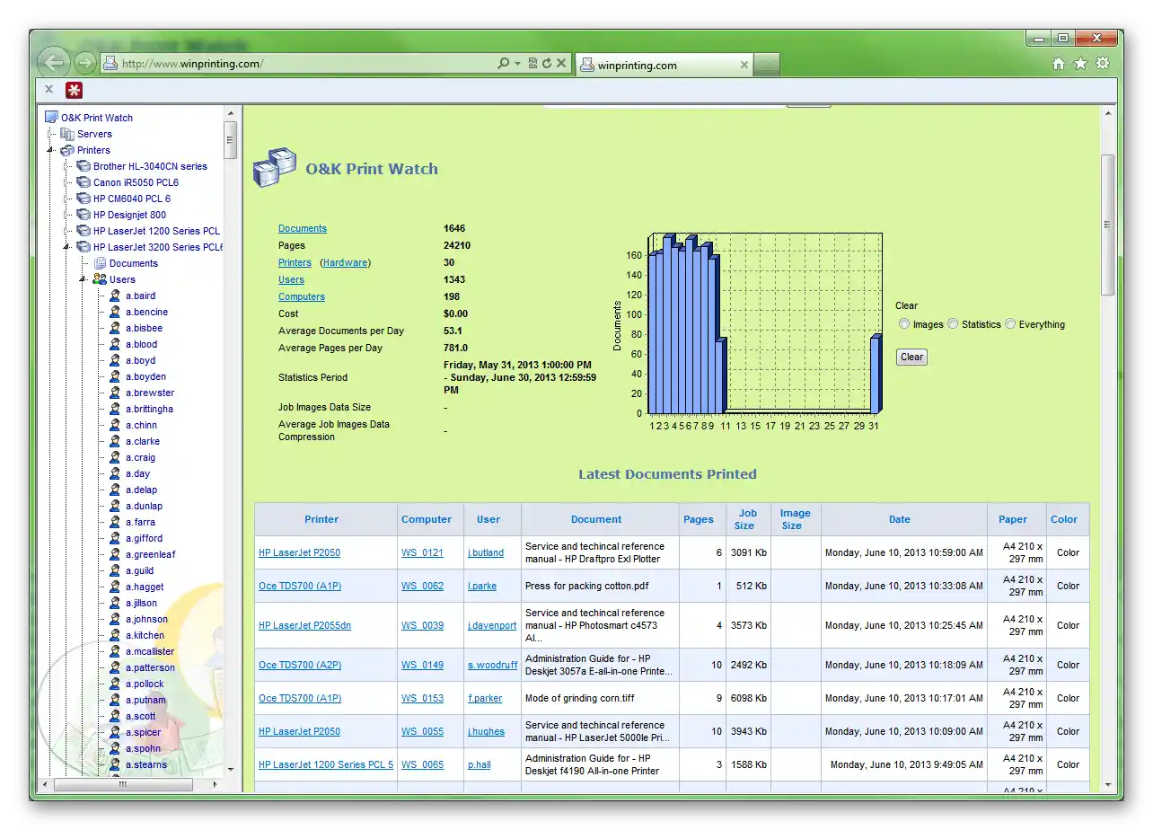This screenshot has width=1153, height=830.
Task: Sort table by Computer column header
Action: [x=427, y=519]
